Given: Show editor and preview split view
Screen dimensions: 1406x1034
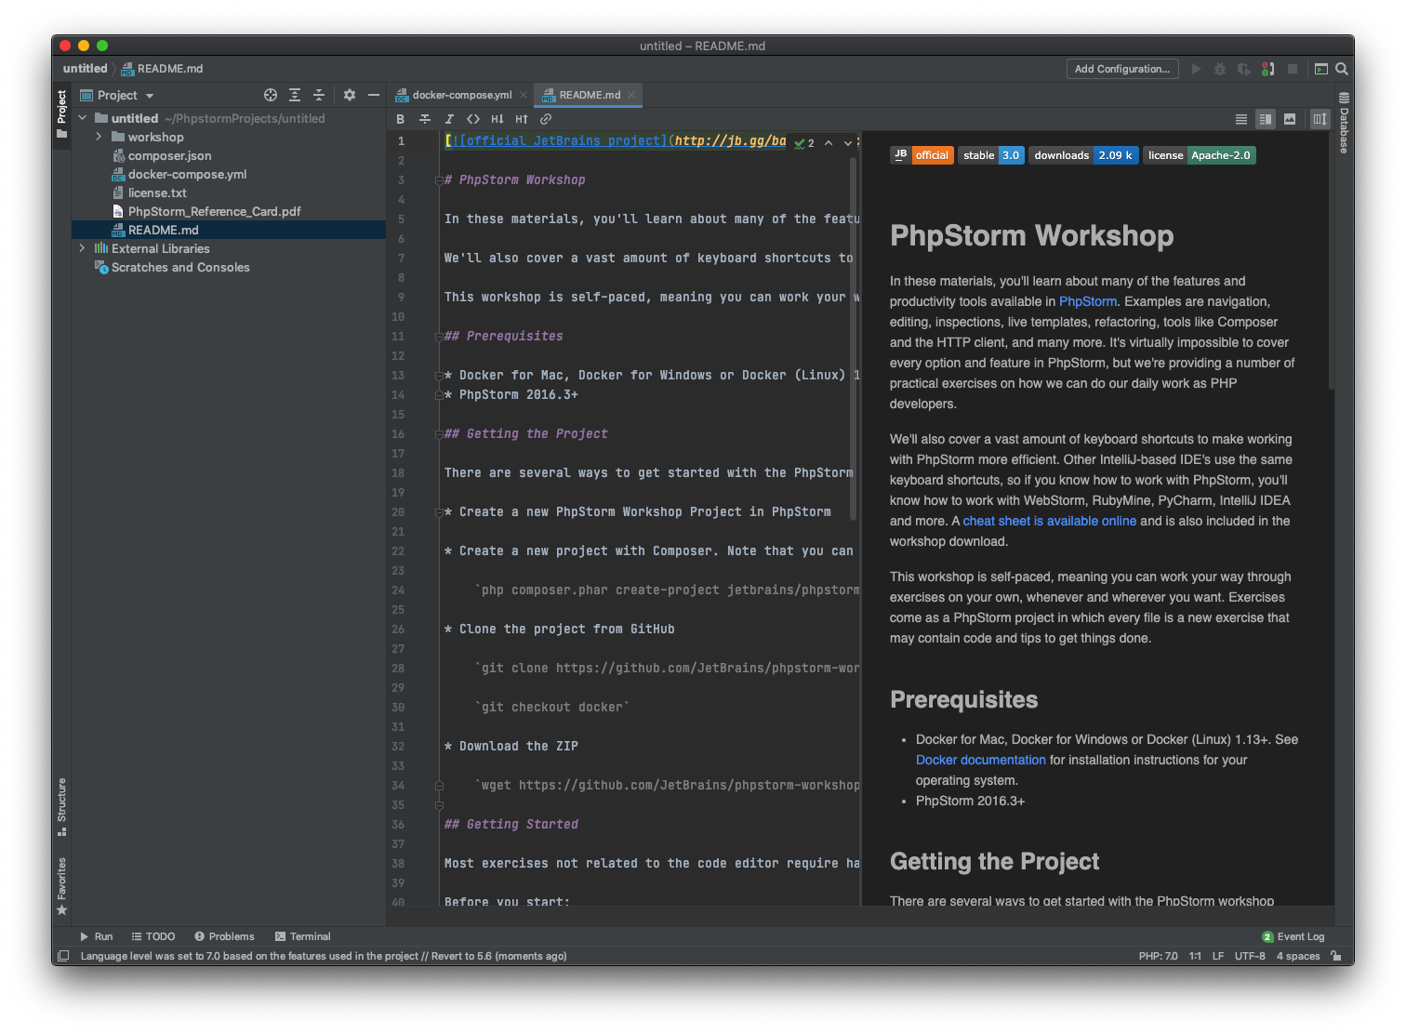Looking at the screenshot, I should (1266, 119).
